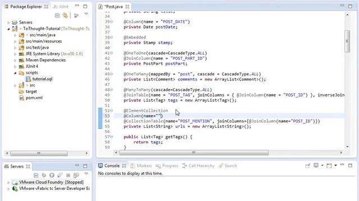Click the Maven Dependencies library icon
This screenshot has height=201, width=359.
(x=21, y=60)
